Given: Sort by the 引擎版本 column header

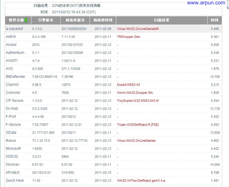Looking at the screenshot, I should tap(46, 20).
